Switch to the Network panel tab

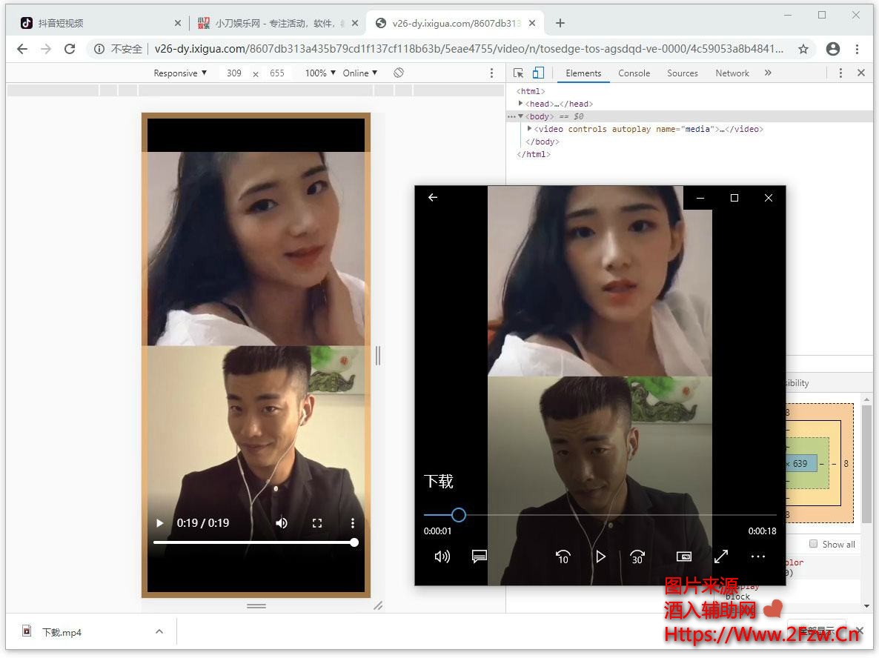click(x=732, y=73)
